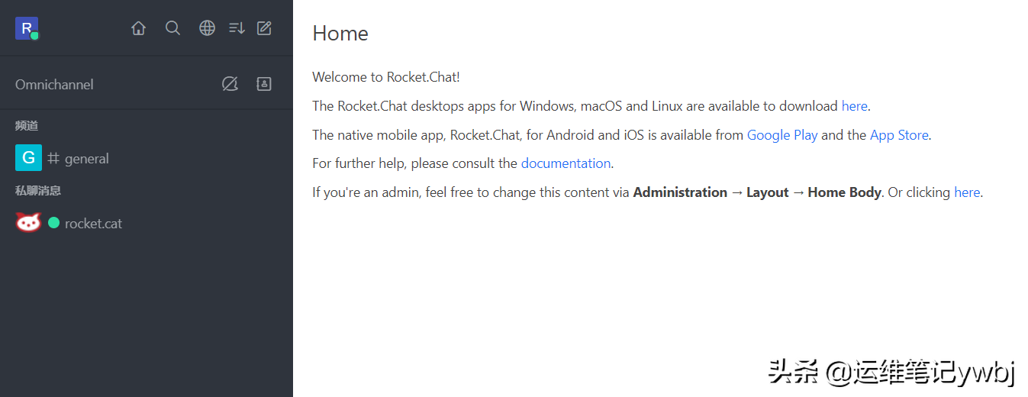Open the App Store link
The height and width of the screenshot is (397, 1028).
(899, 135)
